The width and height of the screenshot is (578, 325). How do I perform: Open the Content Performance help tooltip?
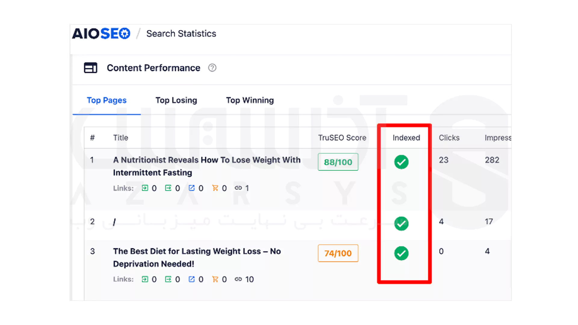point(212,68)
